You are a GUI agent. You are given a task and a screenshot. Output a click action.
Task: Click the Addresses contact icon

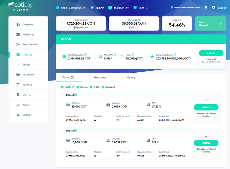(x=18, y=35)
